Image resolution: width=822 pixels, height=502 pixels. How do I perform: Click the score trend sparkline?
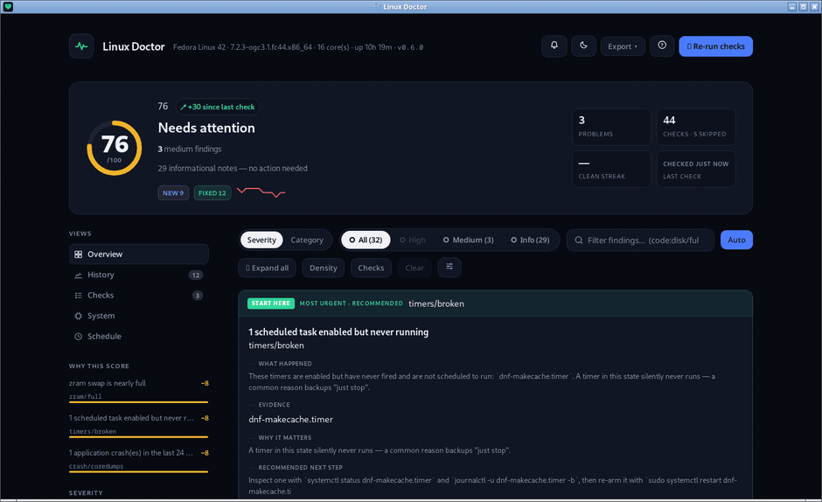click(x=261, y=192)
